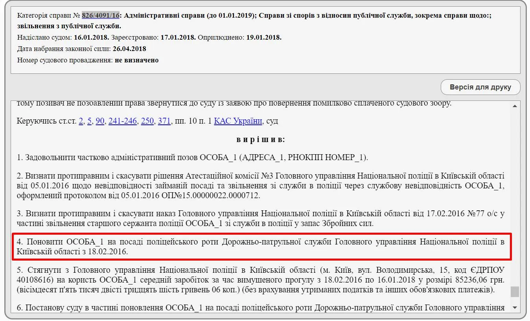Click the sent-by-court date 16.01.2018
Screen dimensions: 530x321
tap(92, 37)
